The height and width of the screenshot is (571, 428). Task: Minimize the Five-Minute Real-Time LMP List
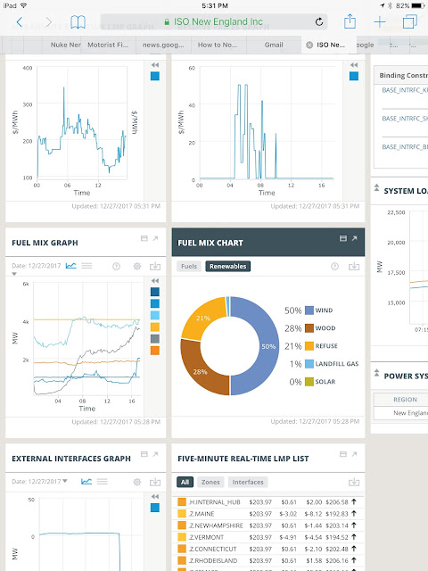tap(342, 454)
